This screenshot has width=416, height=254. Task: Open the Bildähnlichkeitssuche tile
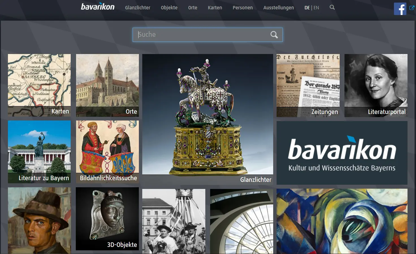[x=107, y=152]
